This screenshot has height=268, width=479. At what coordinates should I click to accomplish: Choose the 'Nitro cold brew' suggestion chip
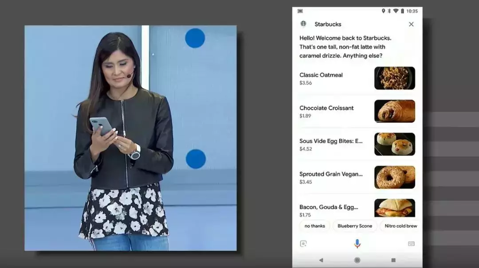(x=401, y=226)
